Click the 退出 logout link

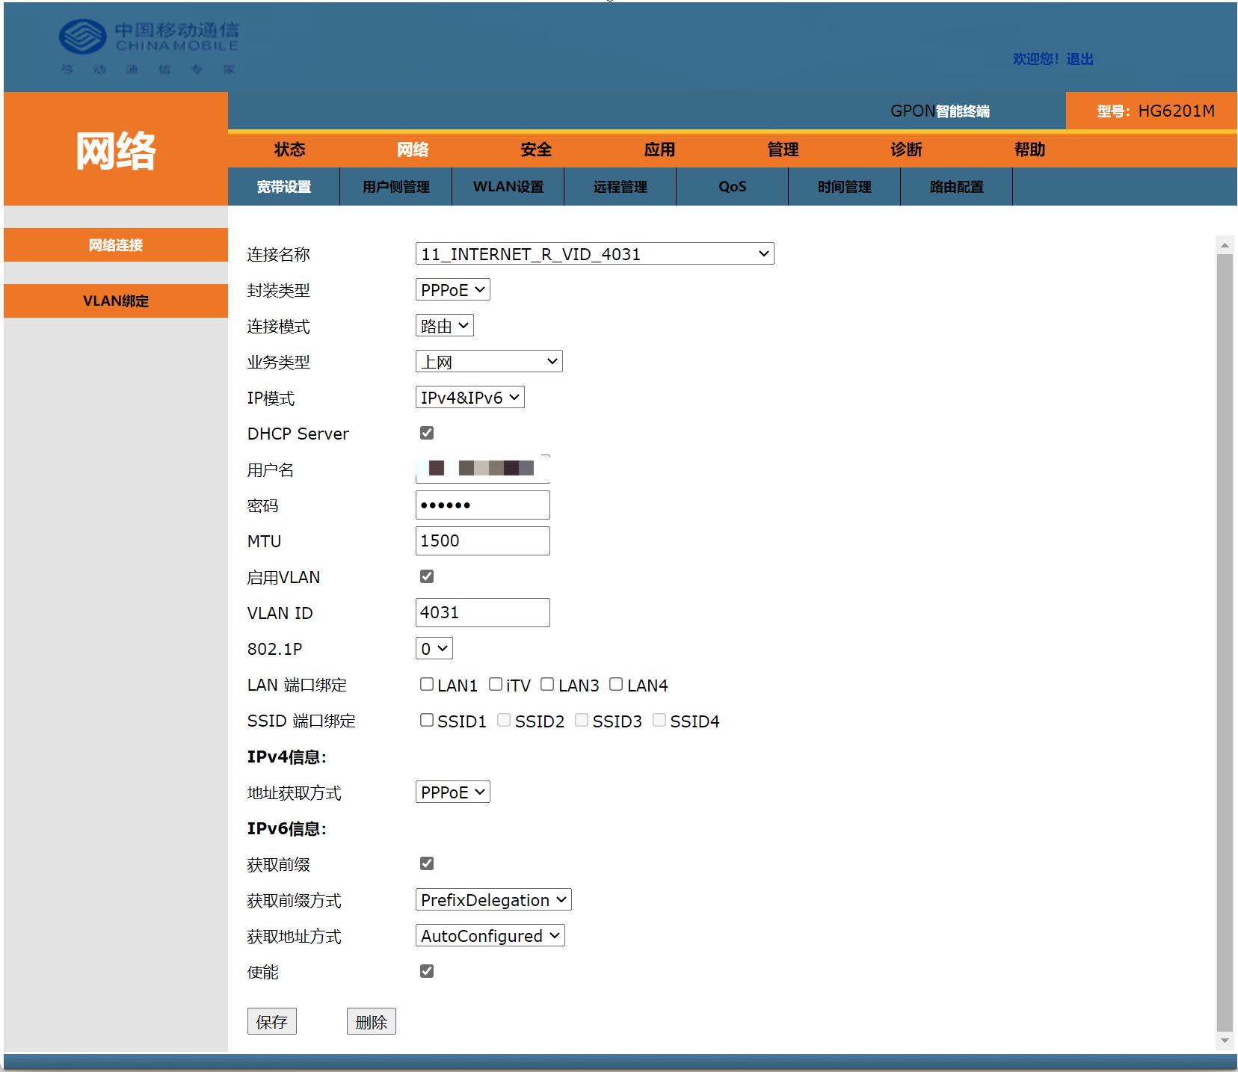tap(1081, 59)
